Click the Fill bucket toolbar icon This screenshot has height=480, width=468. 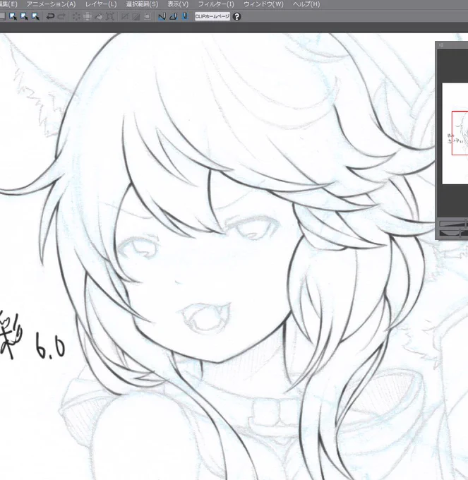point(99,16)
